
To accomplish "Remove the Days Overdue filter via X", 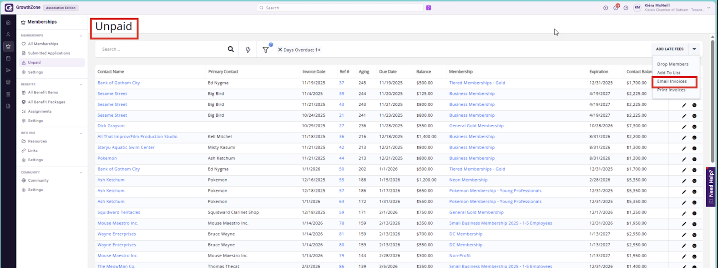I will [x=280, y=50].
